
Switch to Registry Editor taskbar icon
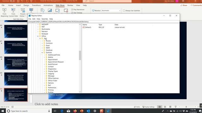[x=108, y=111]
